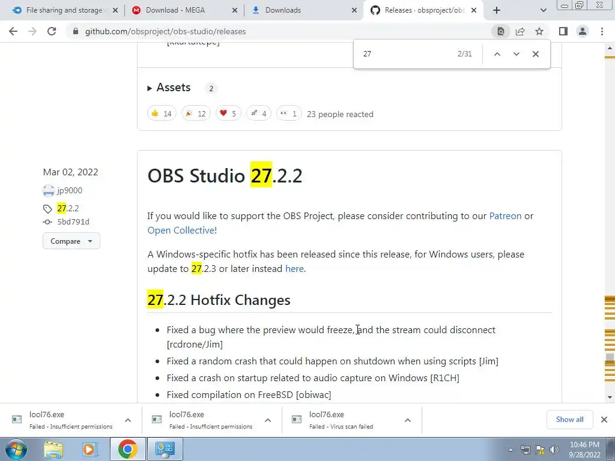Reload the GitHub releases page
615x461 pixels.
tap(52, 31)
